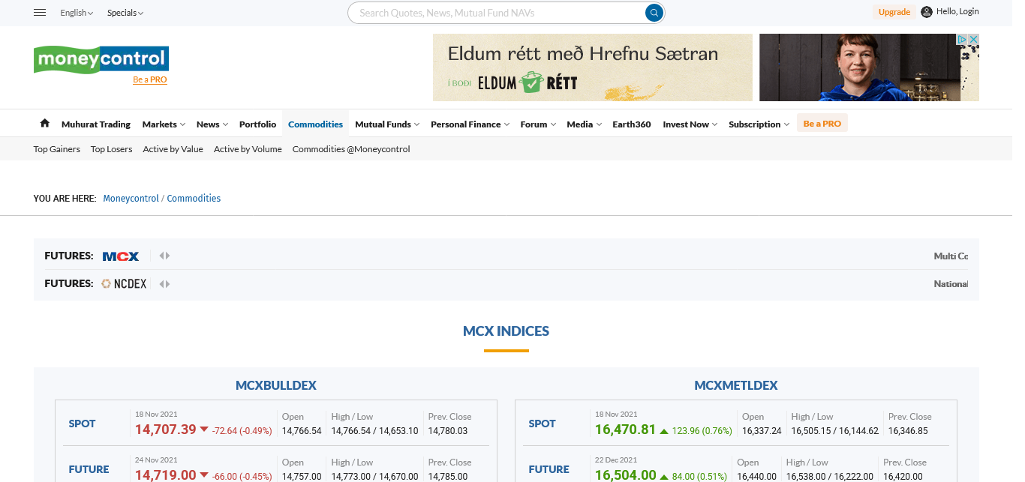
Task: Expand the Markets menu
Action: point(164,124)
